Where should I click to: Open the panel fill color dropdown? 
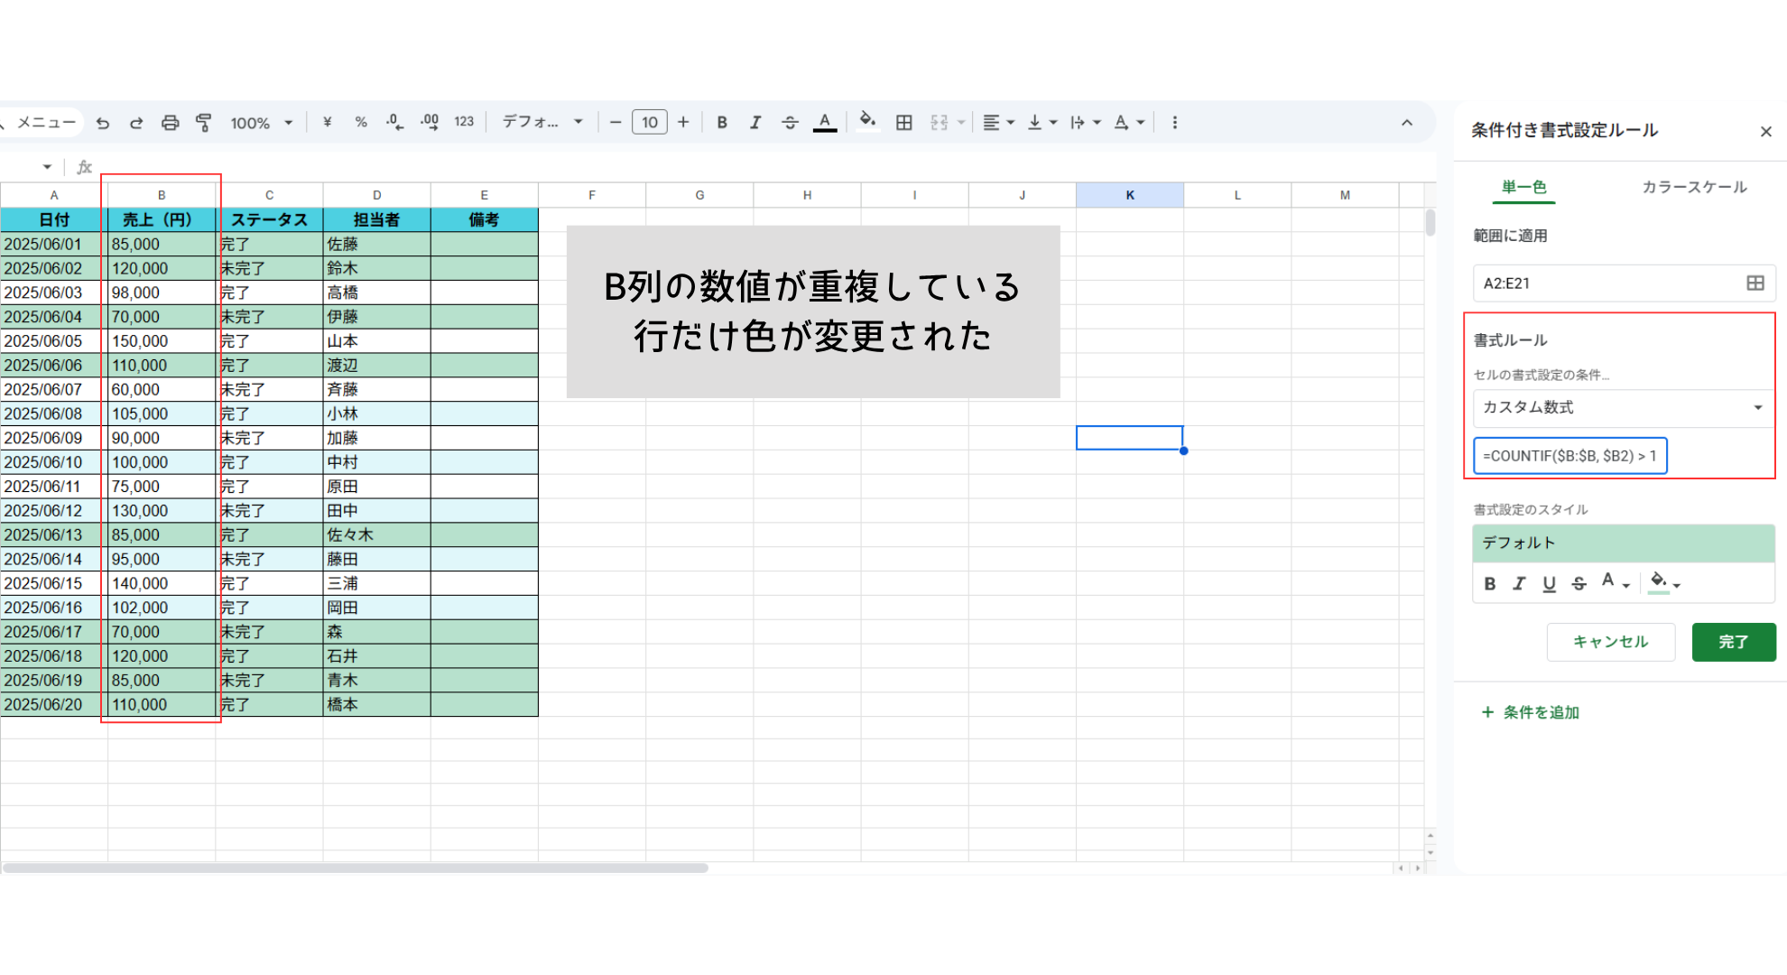pyautogui.click(x=1665, y=582)
